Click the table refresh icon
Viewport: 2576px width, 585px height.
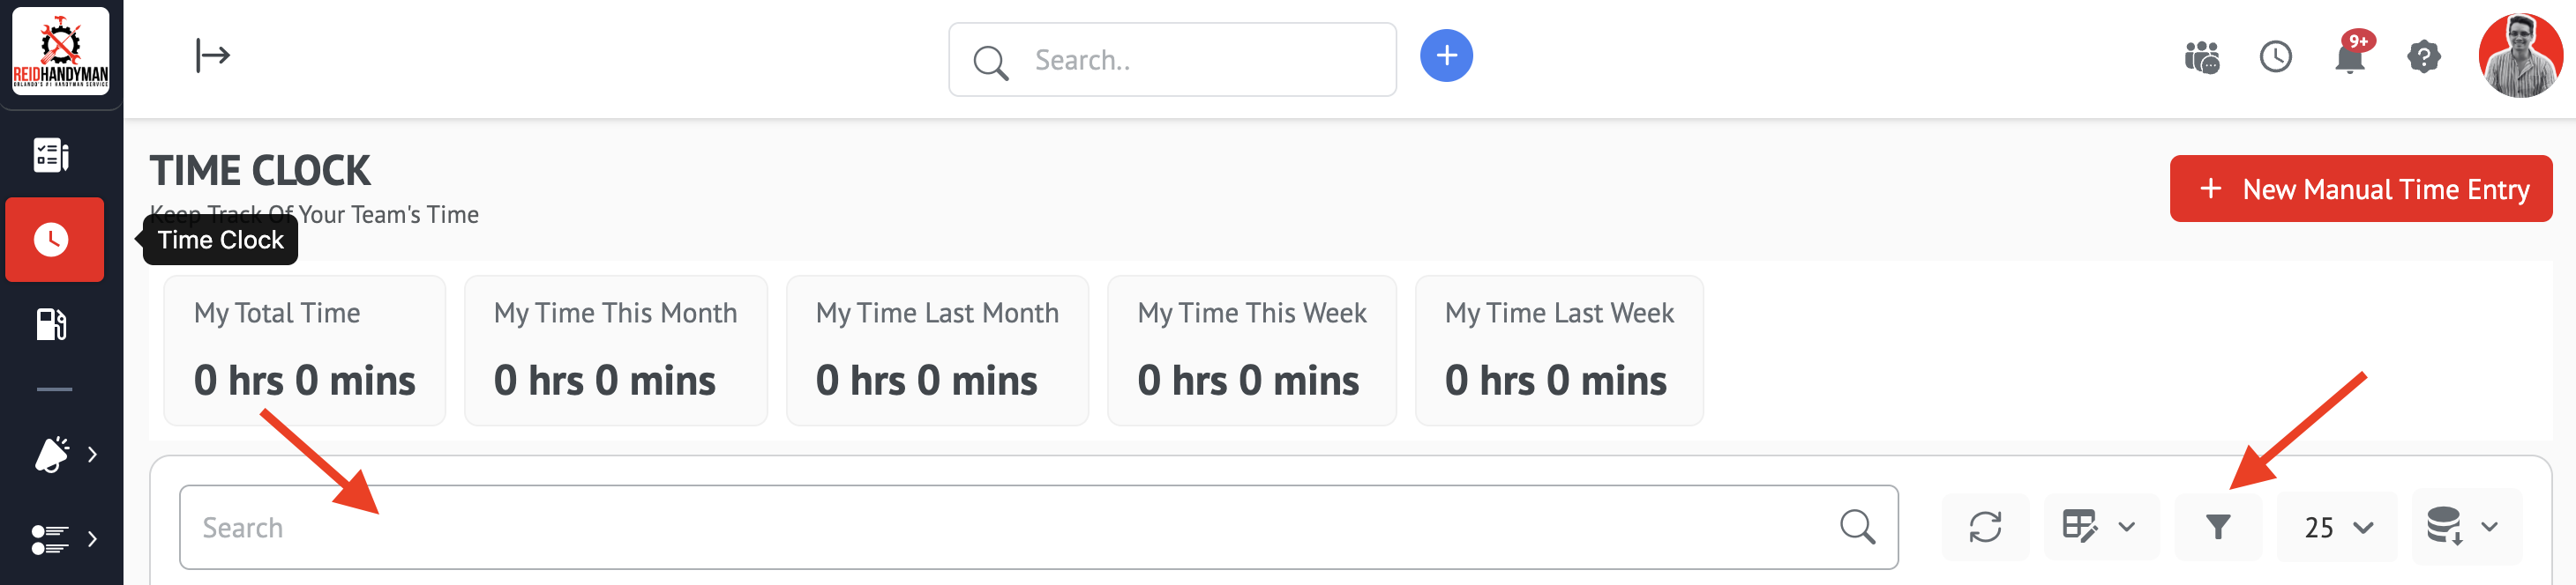1984,526
